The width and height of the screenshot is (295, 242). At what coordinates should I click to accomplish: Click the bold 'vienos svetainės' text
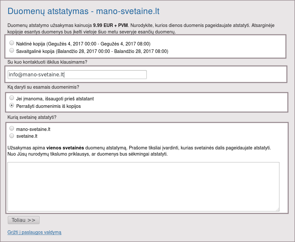[x=65, y=148]
